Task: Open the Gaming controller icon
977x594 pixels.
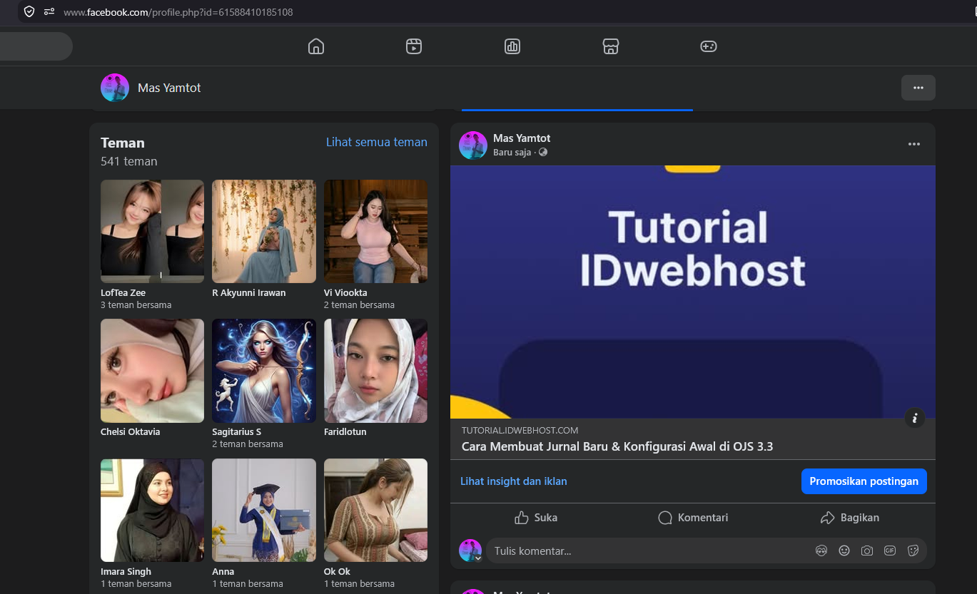Action: coord(708,46)
